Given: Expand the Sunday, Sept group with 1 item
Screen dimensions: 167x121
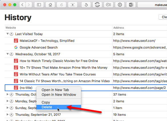Looking at the screenshot, I should (7, 108).
